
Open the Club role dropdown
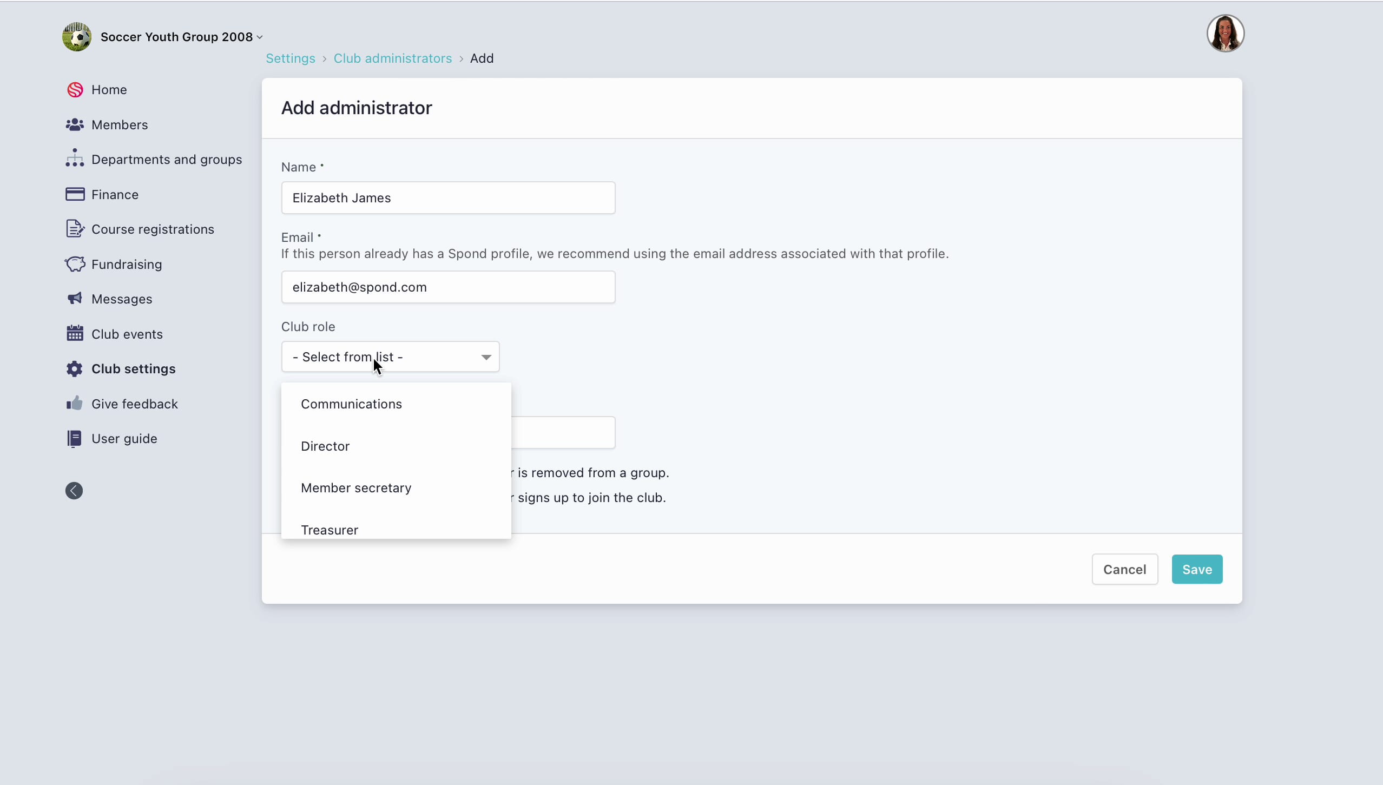click(390, 356)
